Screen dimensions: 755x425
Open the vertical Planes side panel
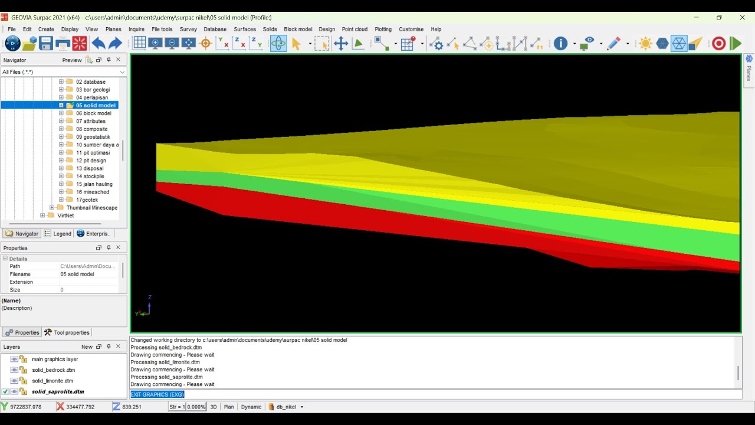tap(749, 70)
